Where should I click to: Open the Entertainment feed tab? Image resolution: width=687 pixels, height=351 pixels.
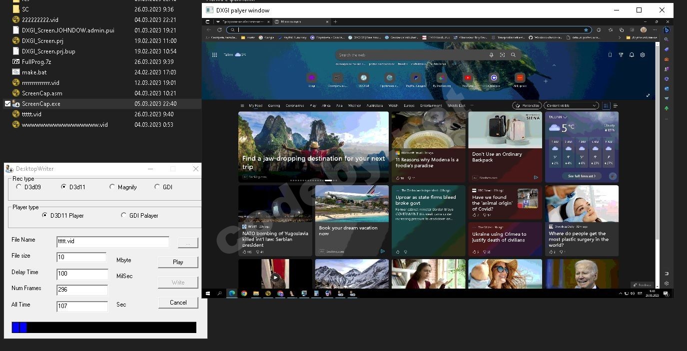[431, 106]
